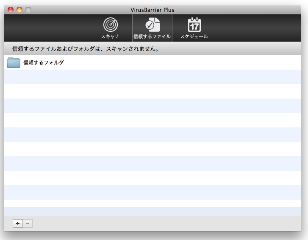This screenshot has height=240, width=308.
Task: Click the 信頼するファイルおよびフォルダは description text
Action: point(86,48)
